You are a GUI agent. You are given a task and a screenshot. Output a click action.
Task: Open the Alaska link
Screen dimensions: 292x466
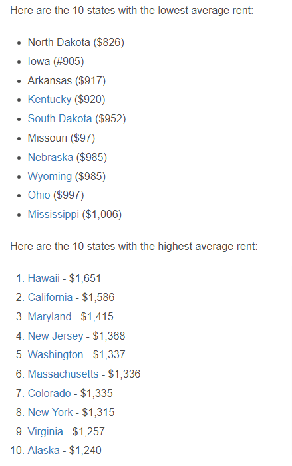click(44, 451)
